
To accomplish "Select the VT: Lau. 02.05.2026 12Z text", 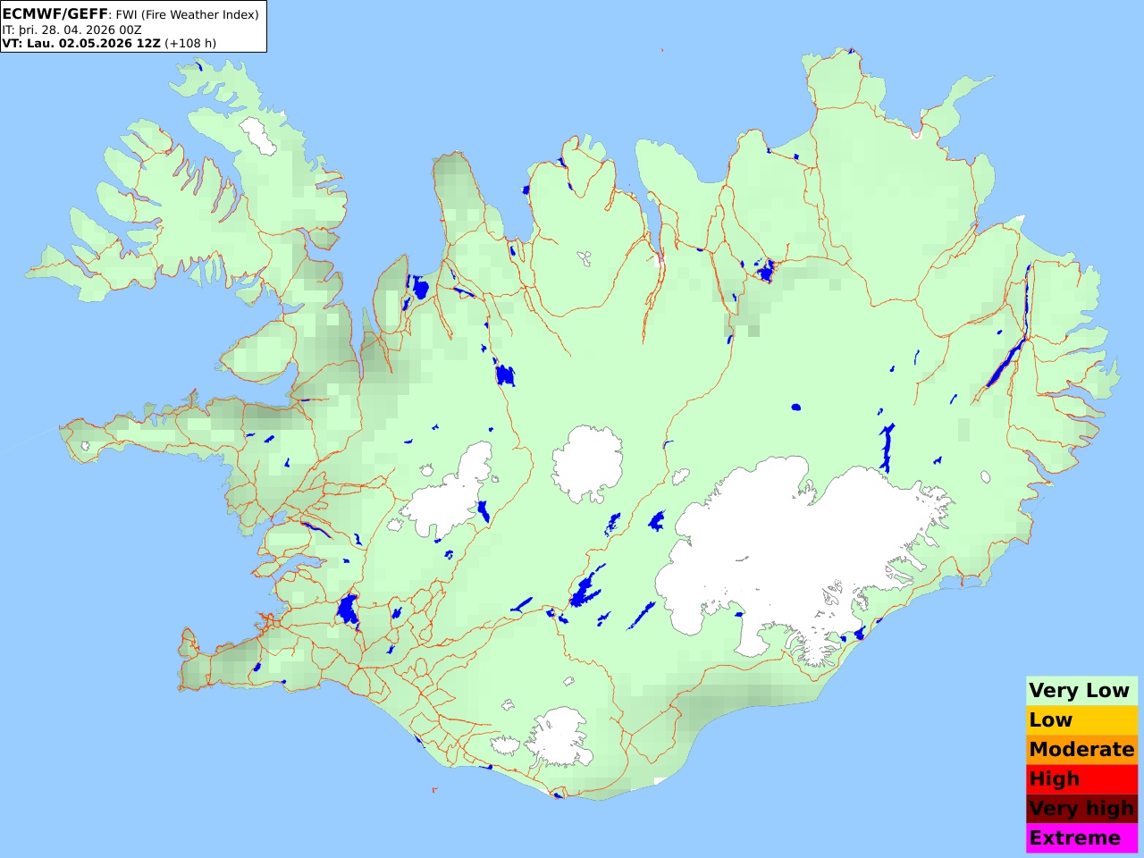I will [x=81, y=43].
